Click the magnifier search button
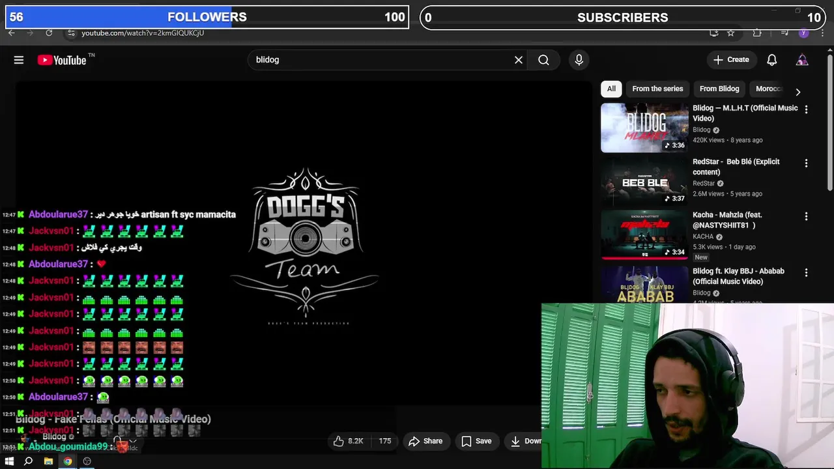 click(x=543, y=60)
